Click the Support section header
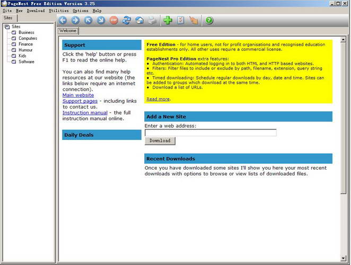The height and width of the screenshot is (265, 351). pos(102,45)
